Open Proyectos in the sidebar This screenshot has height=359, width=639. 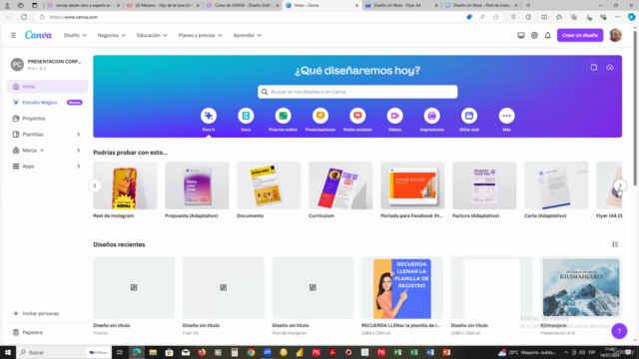47,119
